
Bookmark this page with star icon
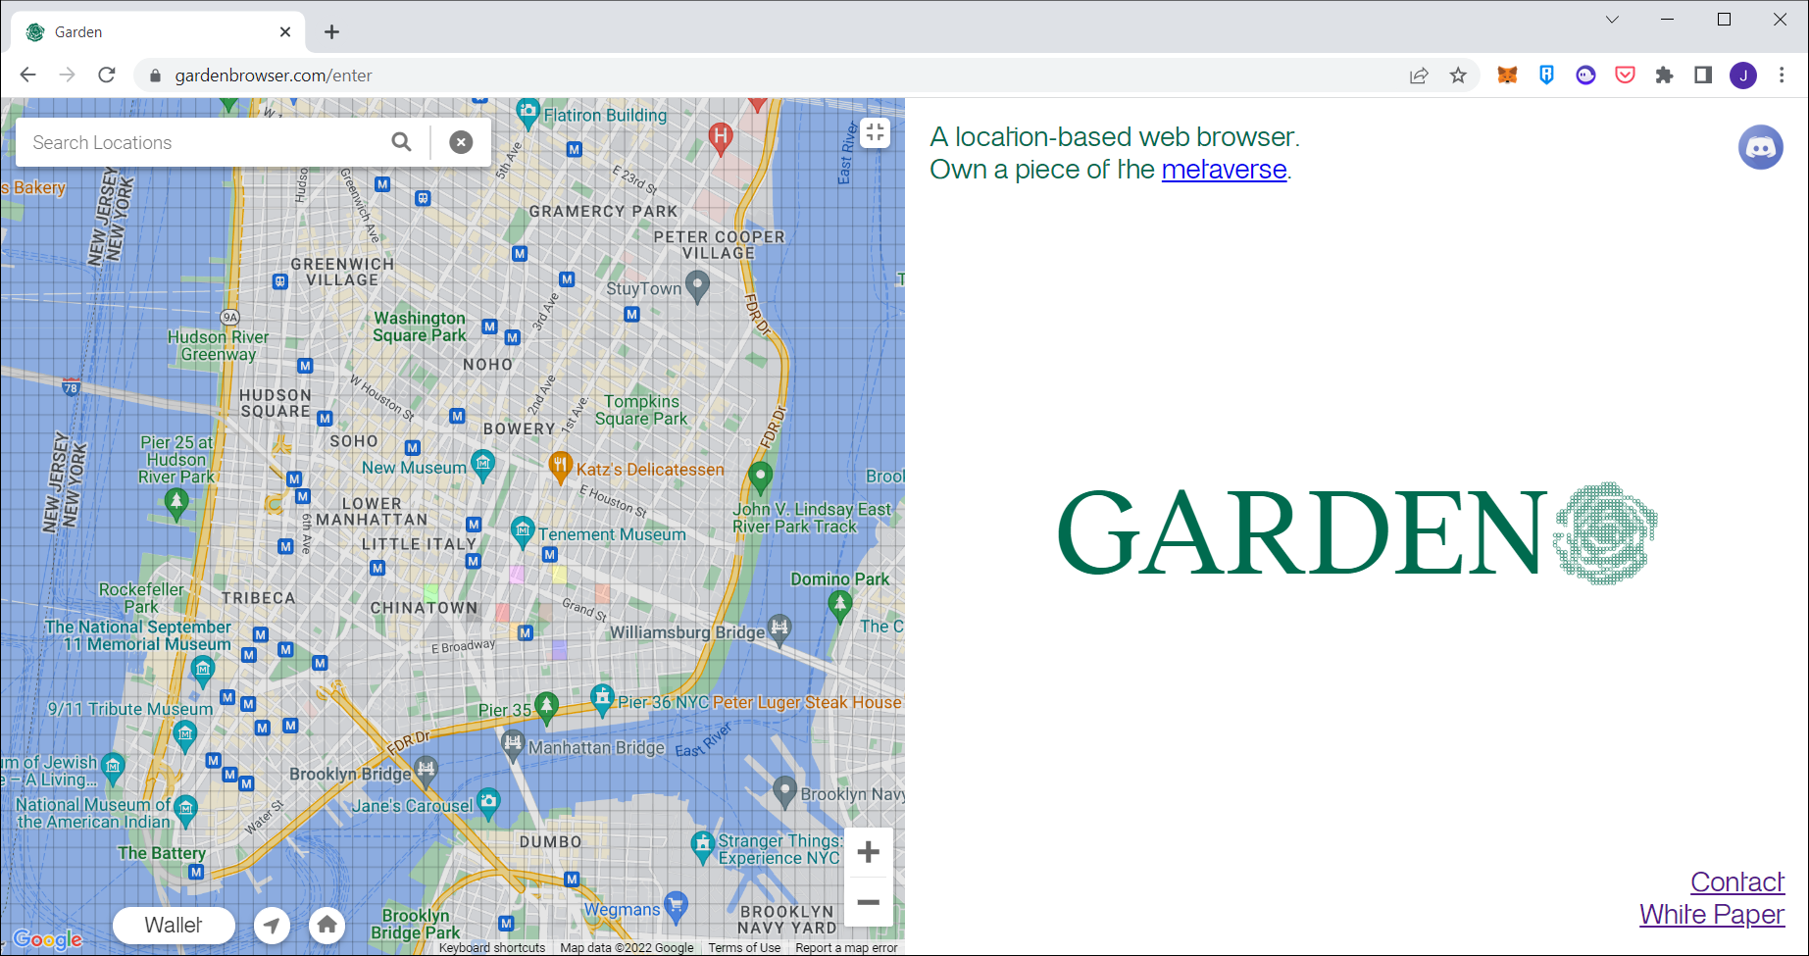point(1458,75)
